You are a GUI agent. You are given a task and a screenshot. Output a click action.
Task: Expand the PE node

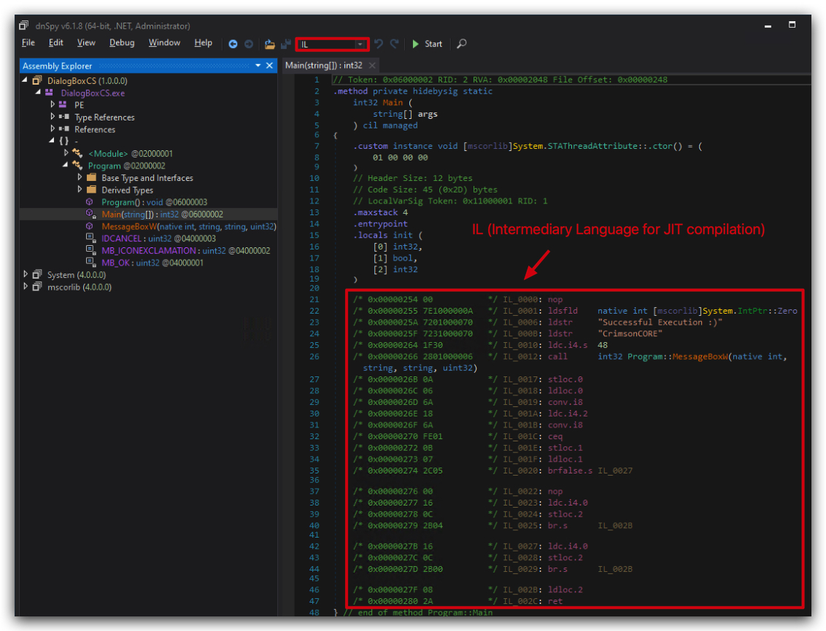52,104
